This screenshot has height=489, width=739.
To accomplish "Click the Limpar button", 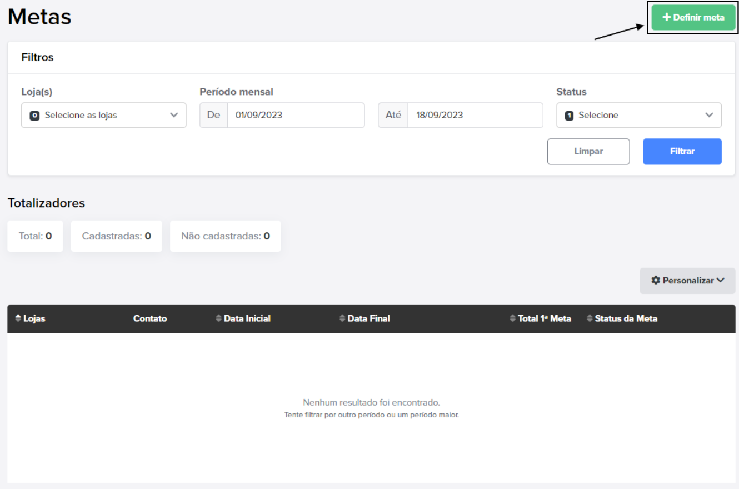I will pos(588,151).
